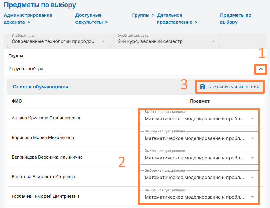Click the floppy disk save icon
This screenshot has width=270, height=208.
click(202, 87)
